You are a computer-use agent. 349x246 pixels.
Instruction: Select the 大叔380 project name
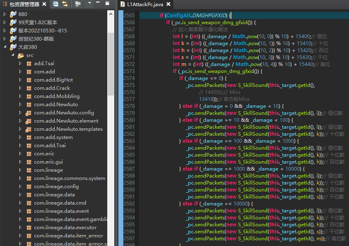pos(28,47)
